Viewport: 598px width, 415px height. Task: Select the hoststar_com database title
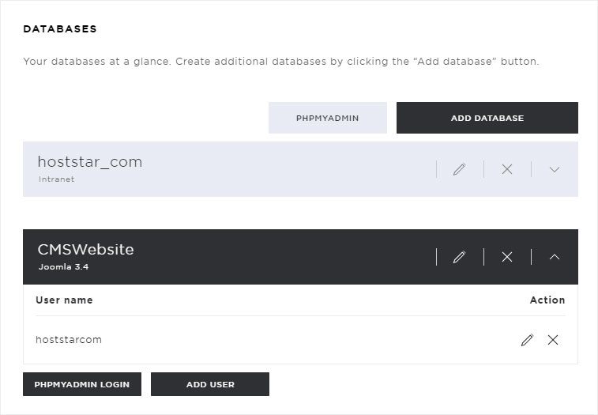click(90, 162)
